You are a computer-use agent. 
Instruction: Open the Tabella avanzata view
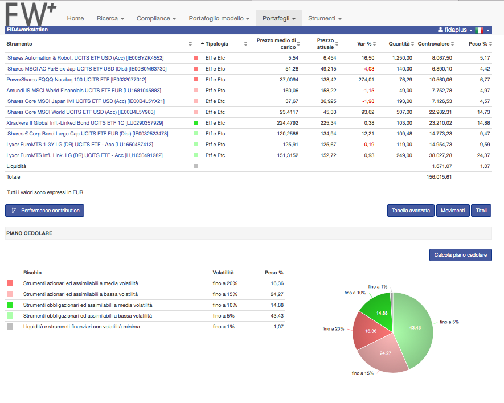click(x=411, y=211)
